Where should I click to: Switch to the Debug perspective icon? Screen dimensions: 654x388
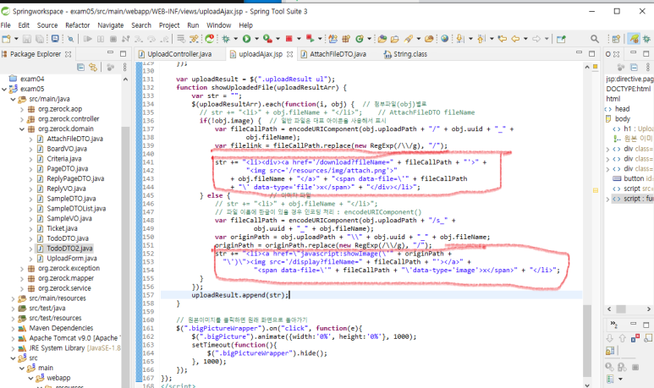[x=646, y=39]
